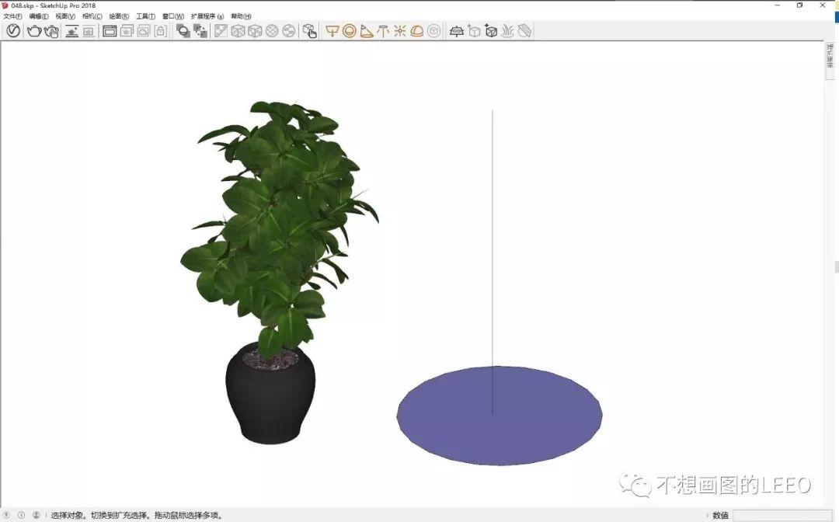Click the greyed globe icon beside spherical projection
839x522 pixels.
[289, 31]
